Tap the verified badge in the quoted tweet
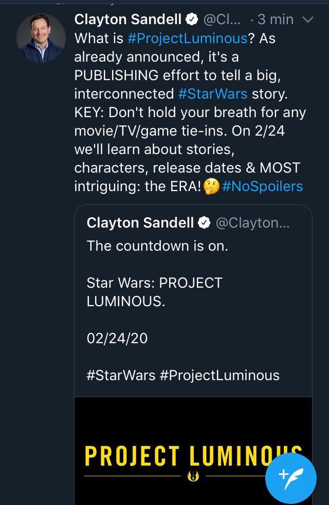Screen dimensions: 329x505 pyautogui.click(x=205, y=222)
